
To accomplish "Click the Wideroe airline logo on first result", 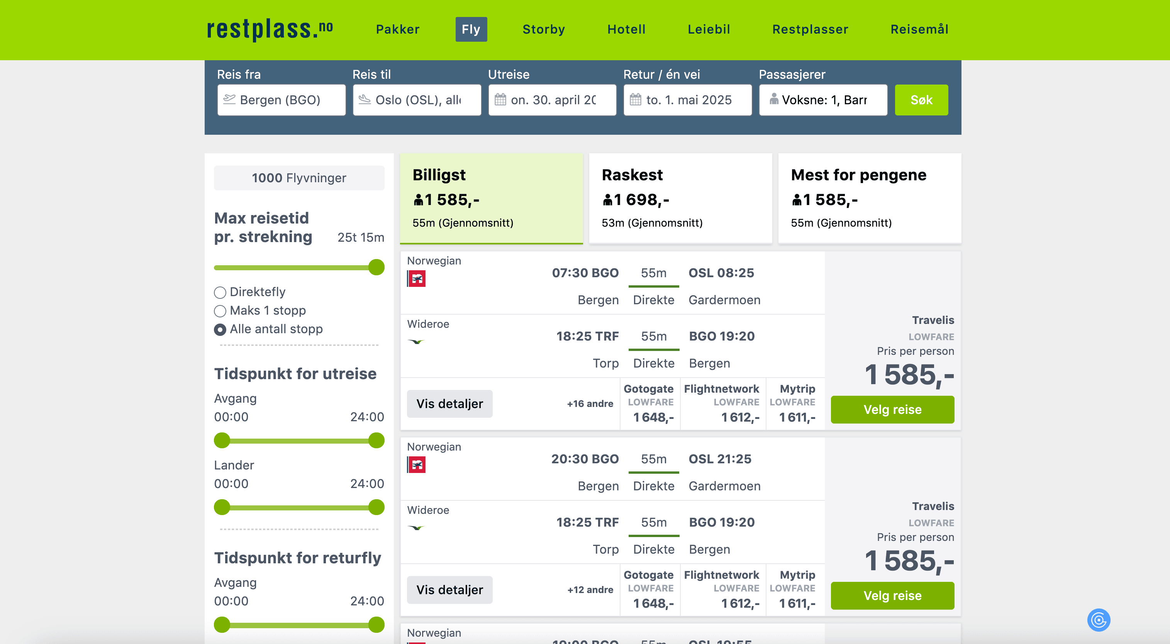I will pos(416,342).
